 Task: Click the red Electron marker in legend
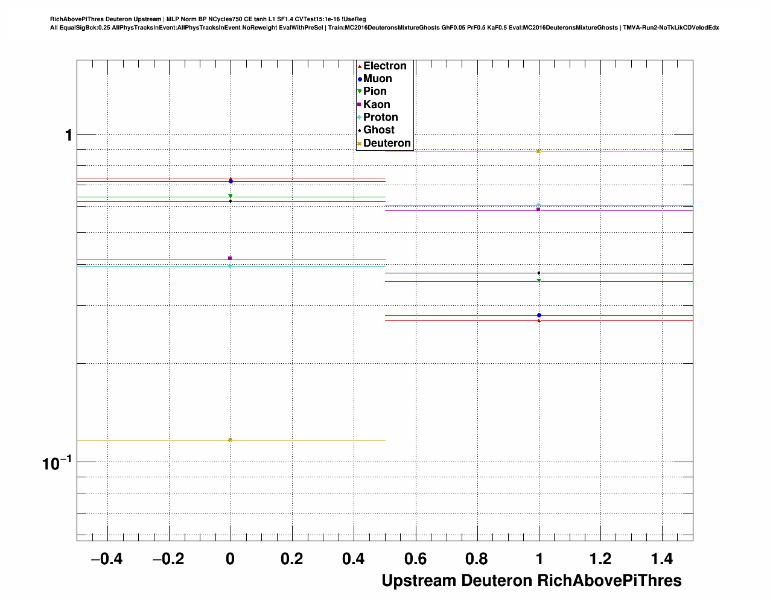pyautogui.click(x=360, y=66)
